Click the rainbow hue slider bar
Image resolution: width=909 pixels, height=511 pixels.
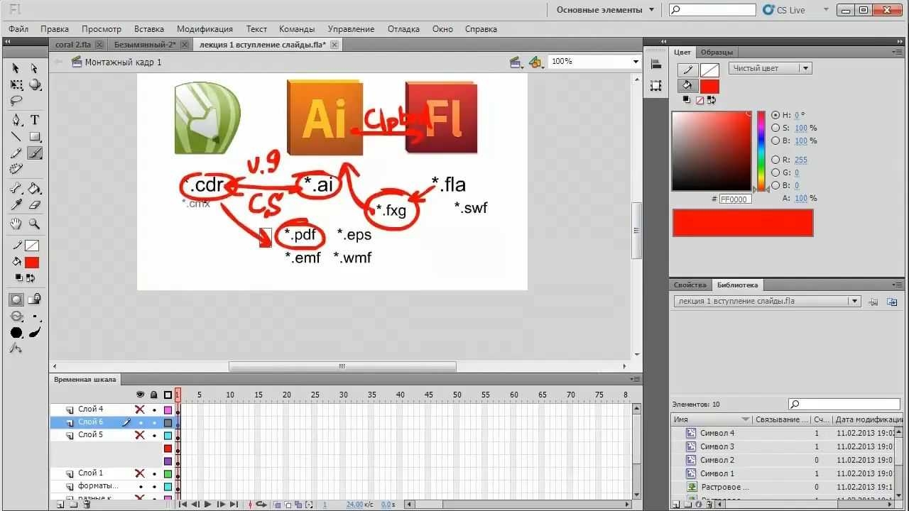pyautogui.click(x=761, y=150)
